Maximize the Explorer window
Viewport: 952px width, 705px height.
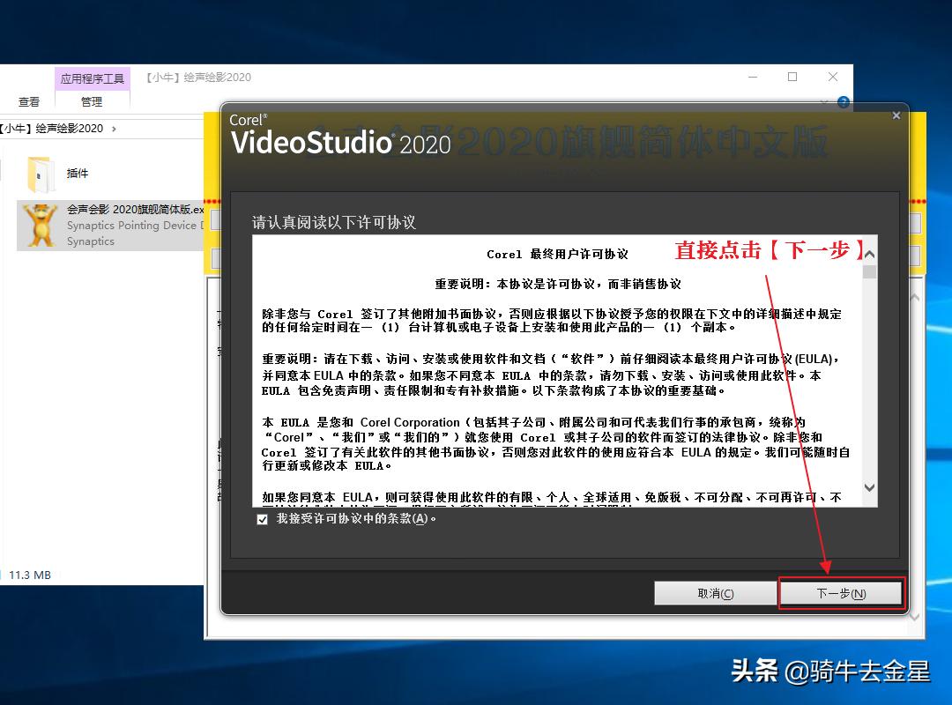click(x=792, y=78)
